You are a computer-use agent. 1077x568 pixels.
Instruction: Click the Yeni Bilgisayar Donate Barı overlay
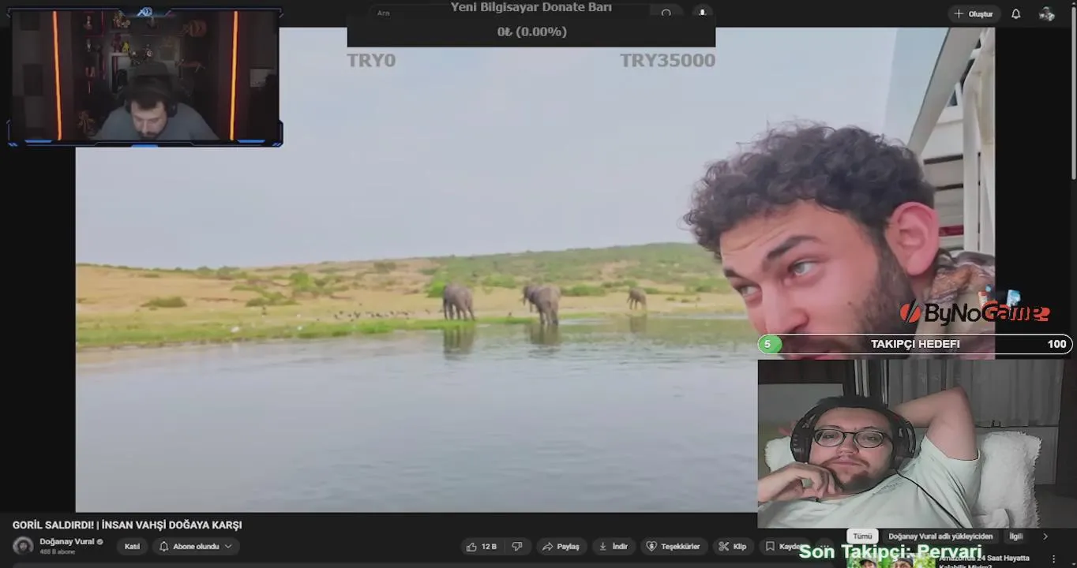click(531, 23)
